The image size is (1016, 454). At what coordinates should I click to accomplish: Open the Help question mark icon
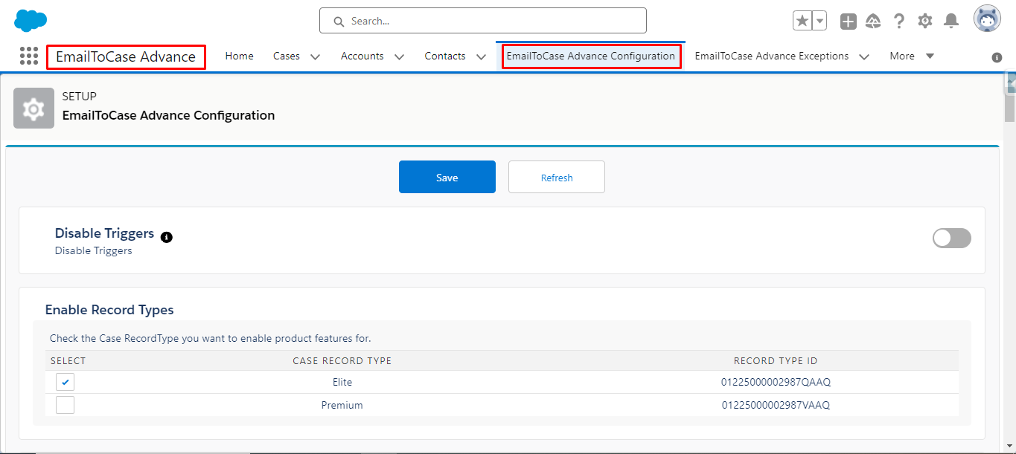[899, 21]
